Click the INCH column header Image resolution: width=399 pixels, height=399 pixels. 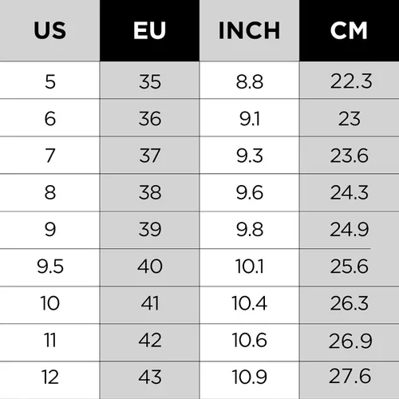point(249,30)
